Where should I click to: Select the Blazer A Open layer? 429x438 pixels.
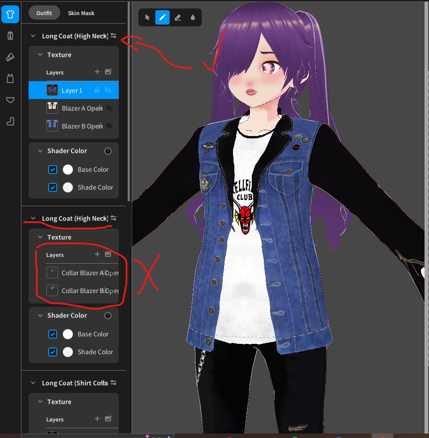pyautogui.click(x=74, y=108)
